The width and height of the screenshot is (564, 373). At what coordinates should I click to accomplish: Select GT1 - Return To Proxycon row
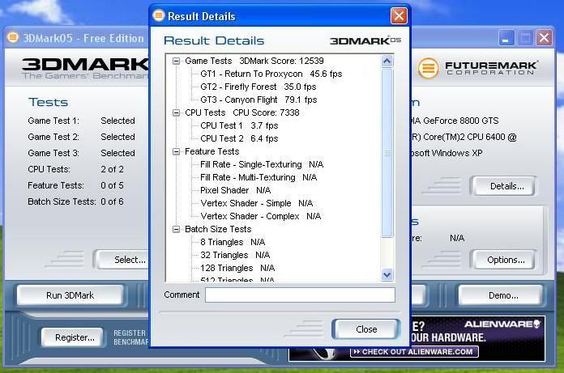(x=271, y=74)
